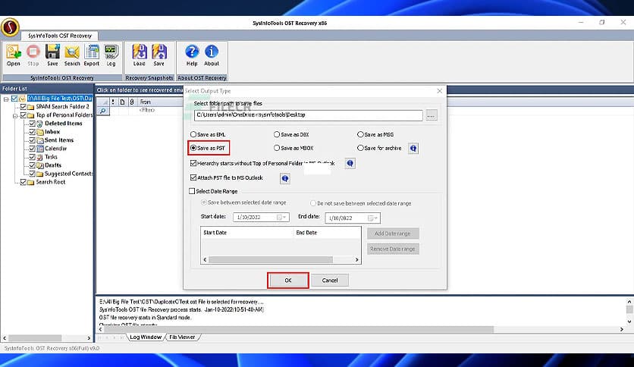
Task: Select the Suggested Contacts folder
Action: pyautogui.click(x=68, y=174)
